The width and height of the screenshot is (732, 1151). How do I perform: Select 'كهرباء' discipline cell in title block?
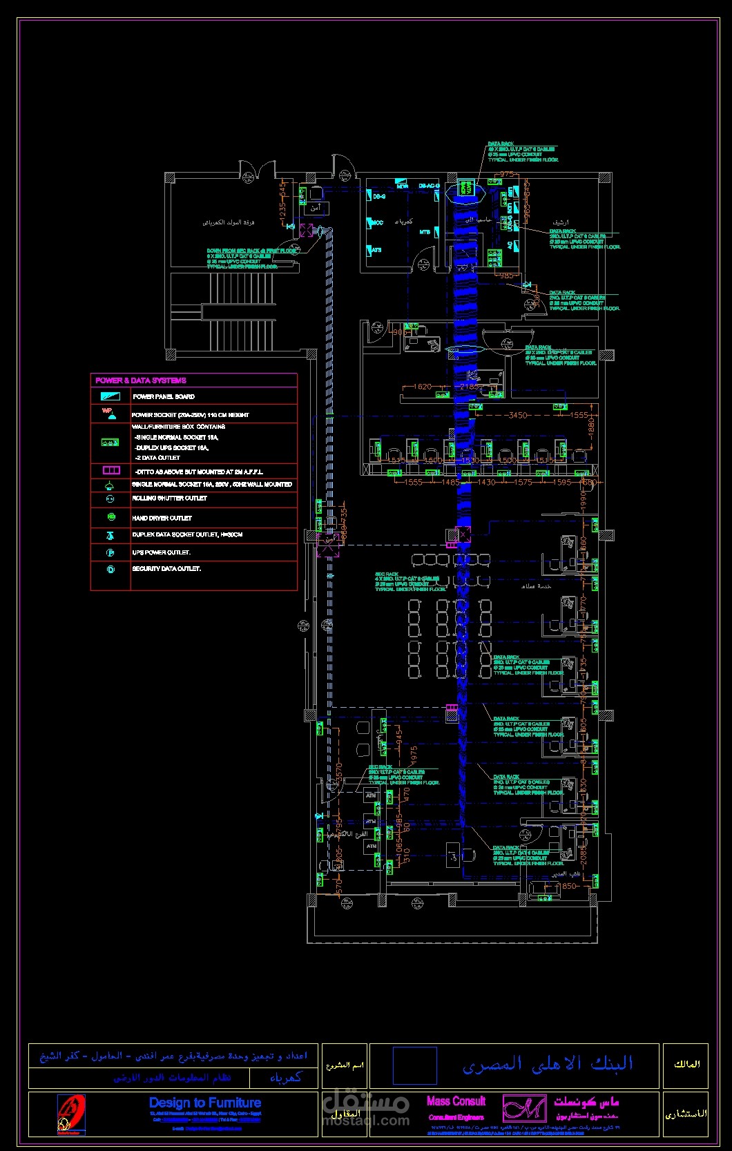pyautogui.click(x=285, y=1079)
